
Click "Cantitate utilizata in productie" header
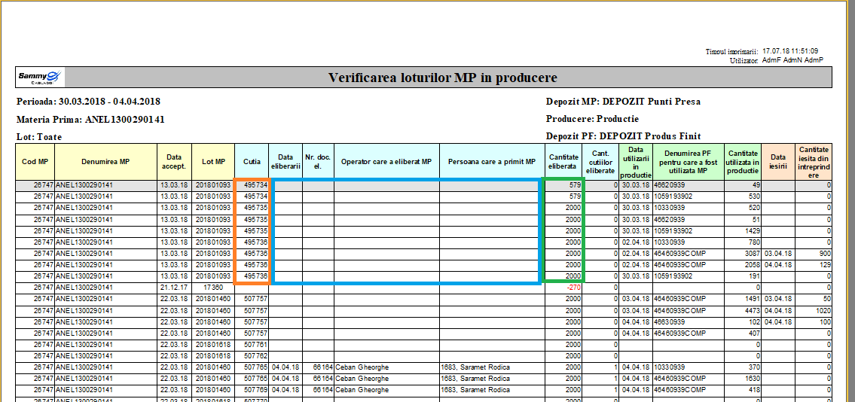pyautogui.click(x=744, y=162)
